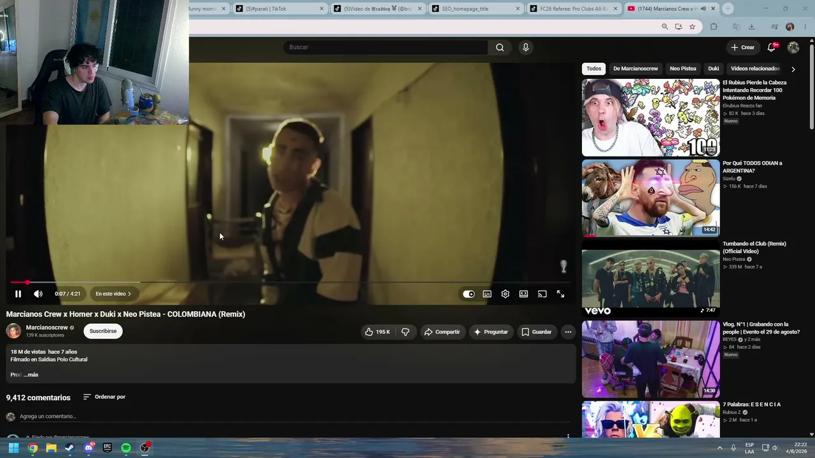Select the 'De Marcianoscrew' filter chip
The width and height of the screenshot is (815, 458).
tap(635, 69)
